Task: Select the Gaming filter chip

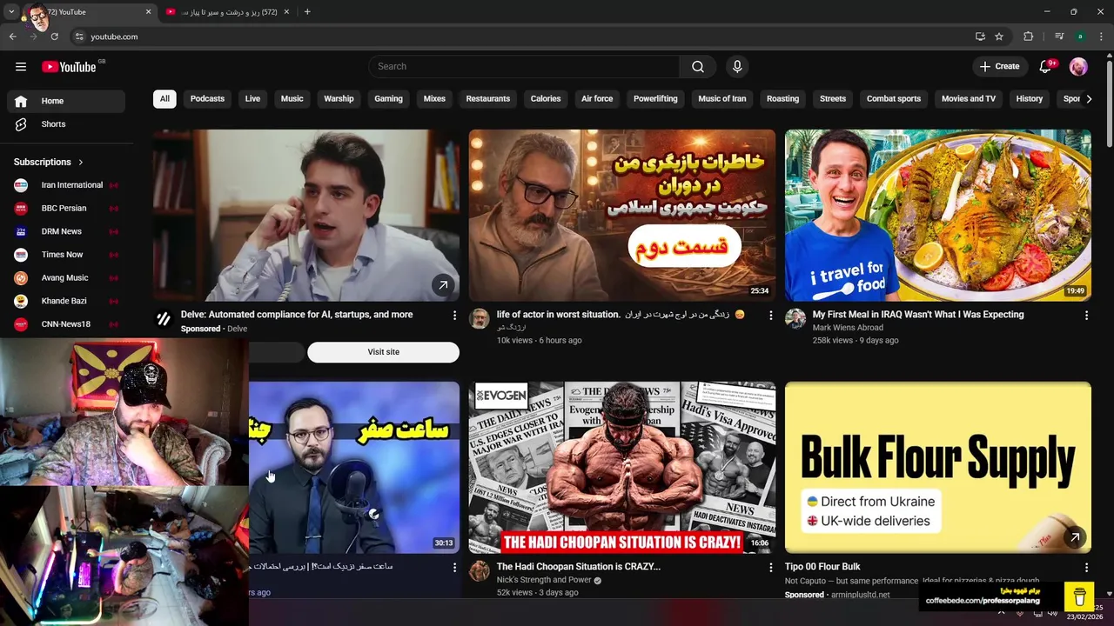Action: [388, 99]
